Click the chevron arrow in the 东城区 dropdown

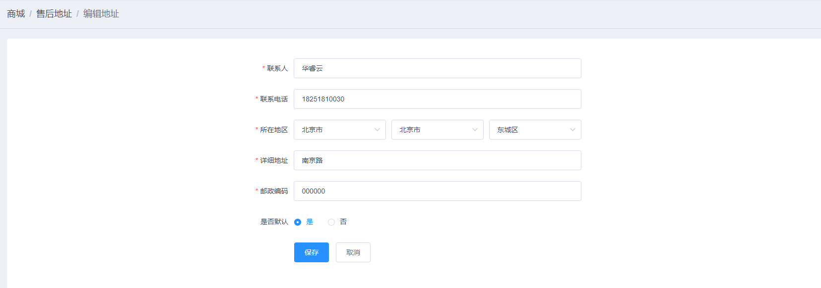click(572, 130)
